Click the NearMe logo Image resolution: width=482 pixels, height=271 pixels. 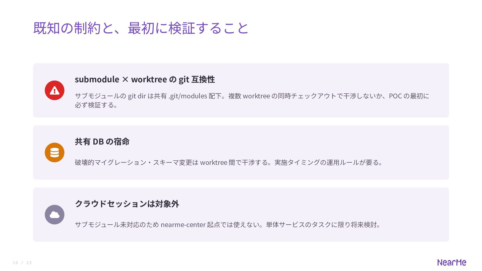coord(452,262)
